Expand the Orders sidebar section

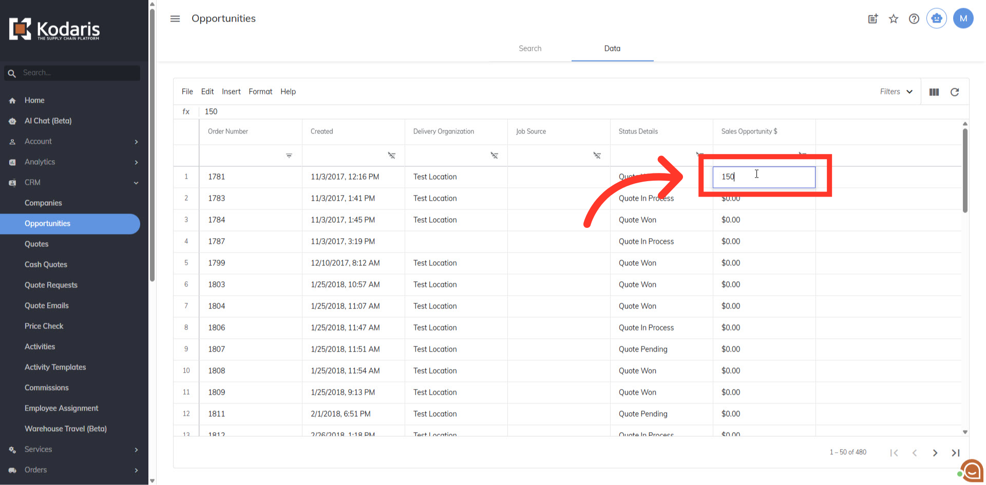click(136, 470)
